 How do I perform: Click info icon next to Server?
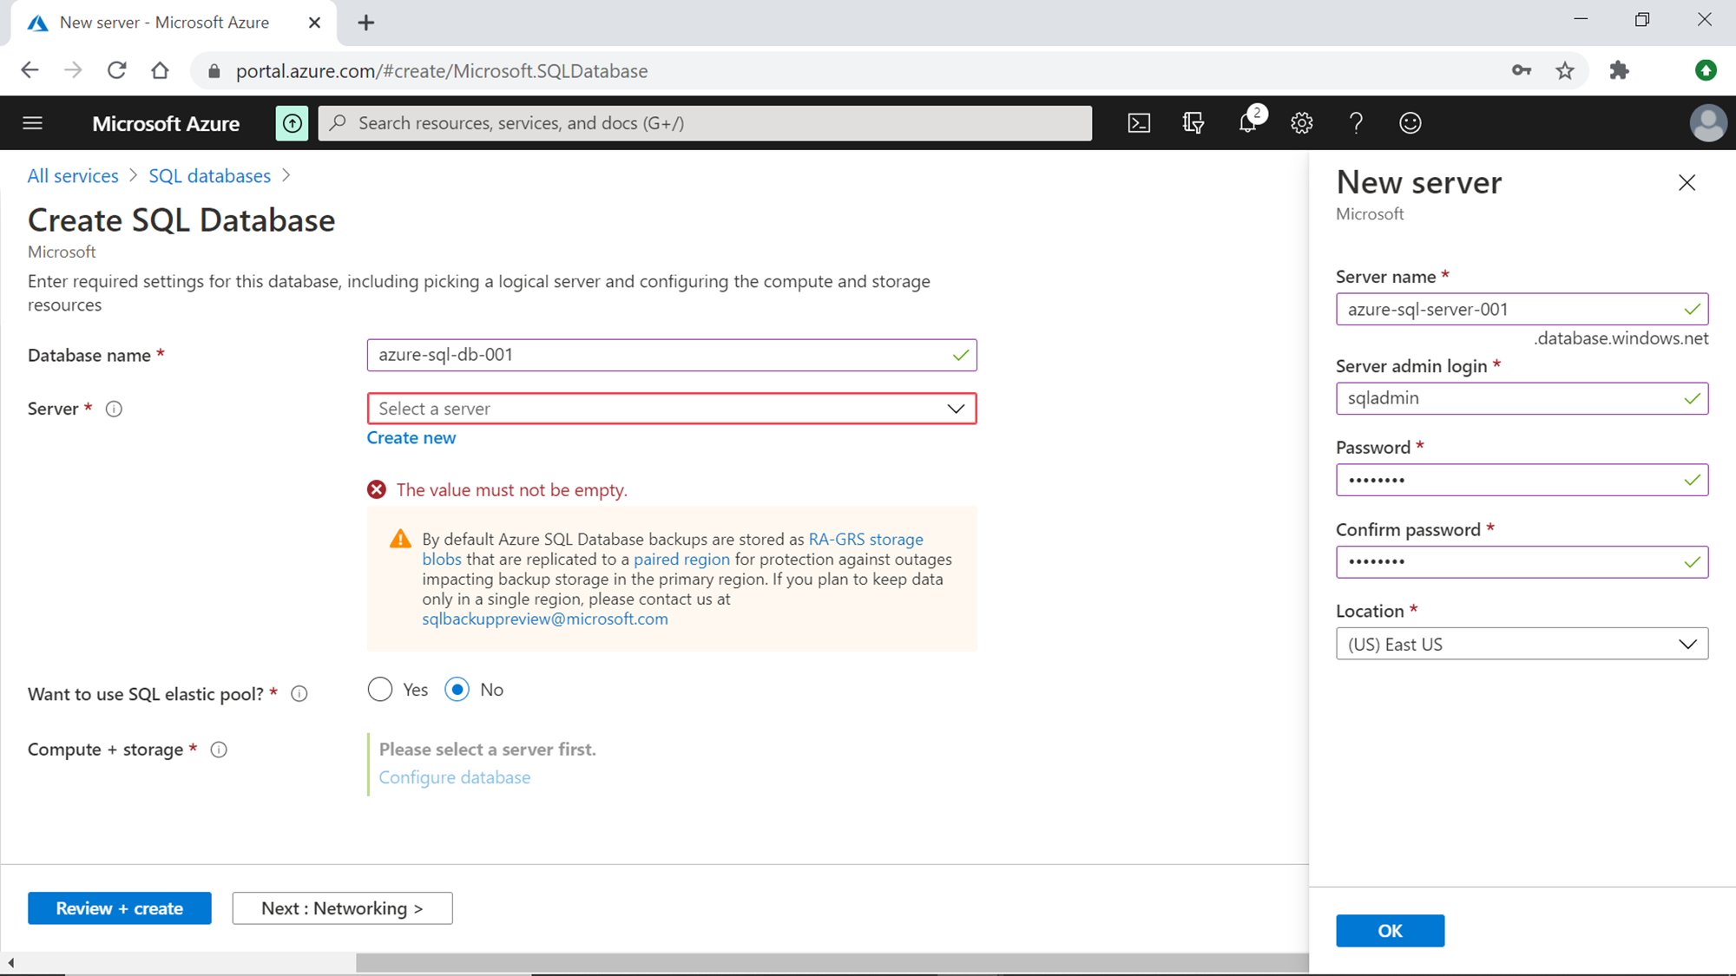[x=114, y=409]
